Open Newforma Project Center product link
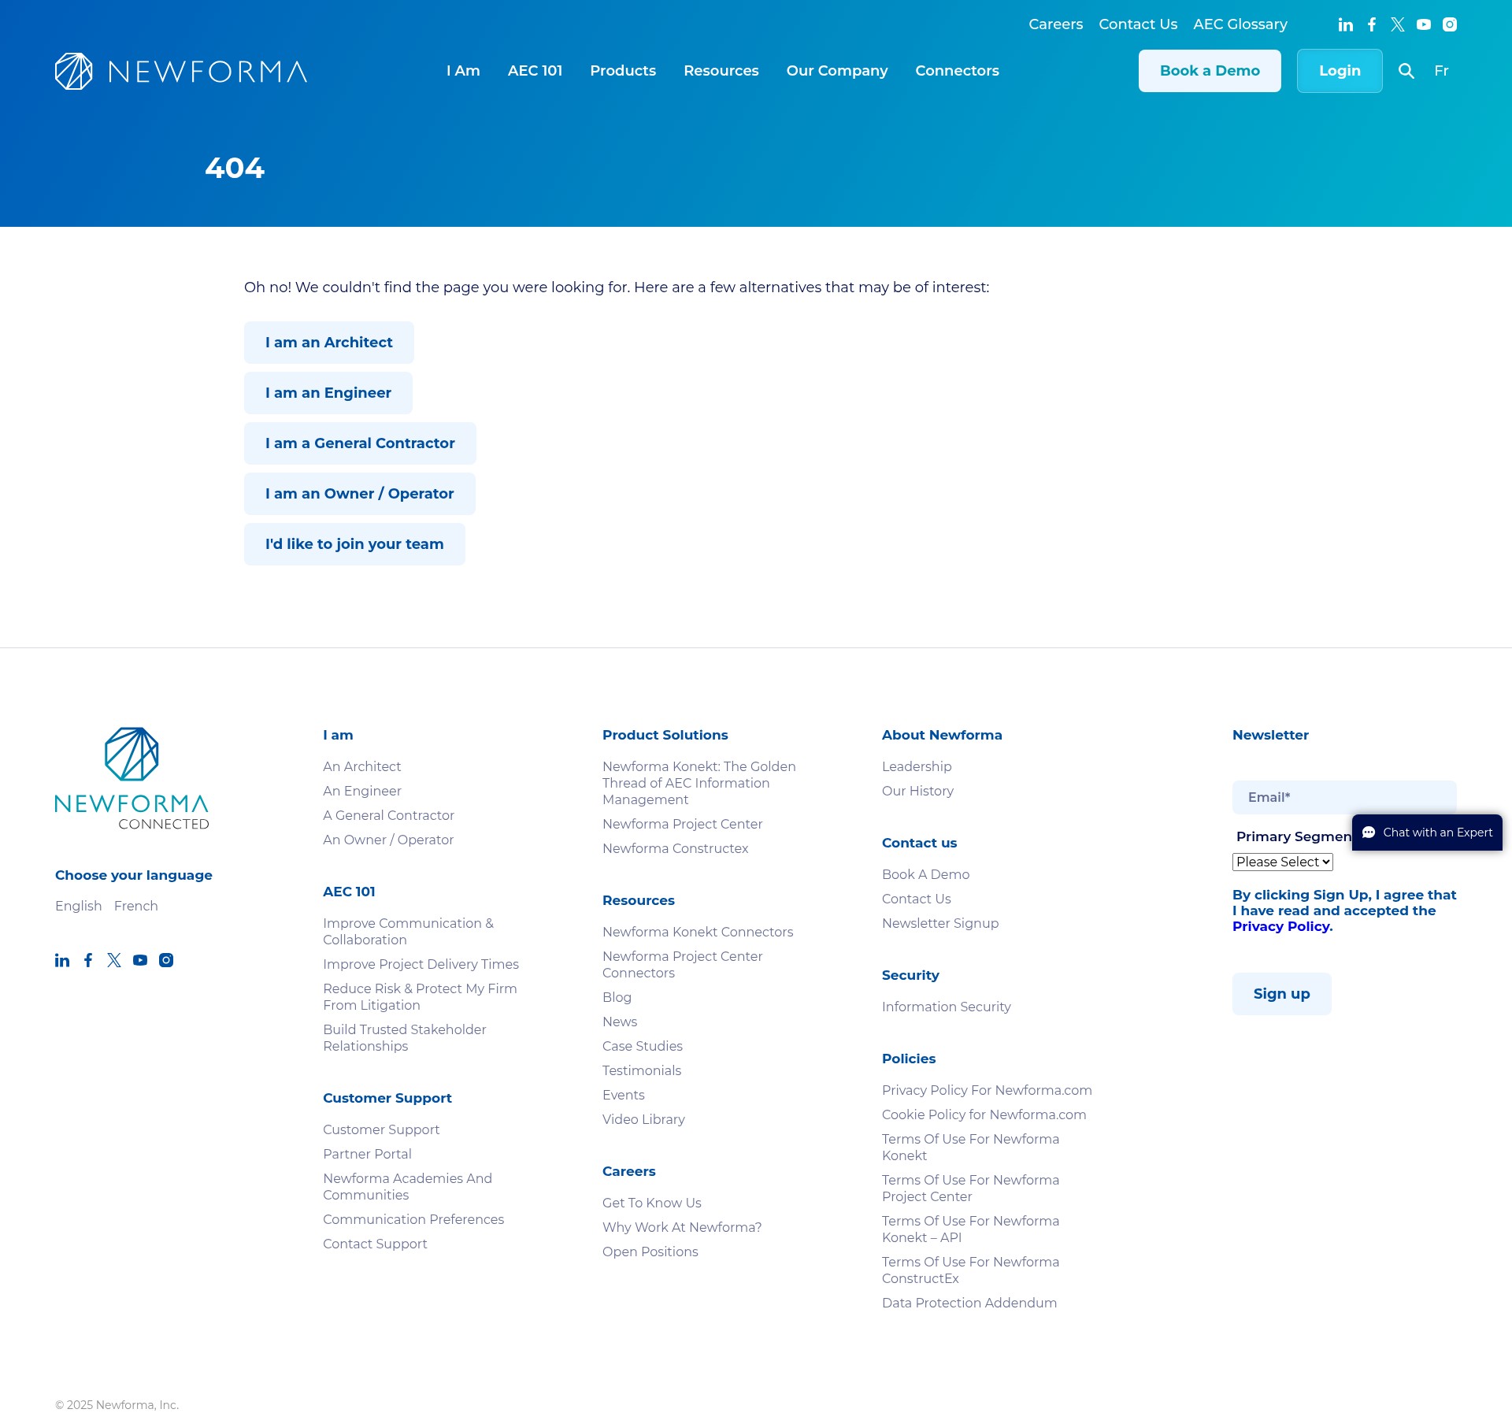The width and height of the screenshot is (1512, 1424). (x=682, y=824)
